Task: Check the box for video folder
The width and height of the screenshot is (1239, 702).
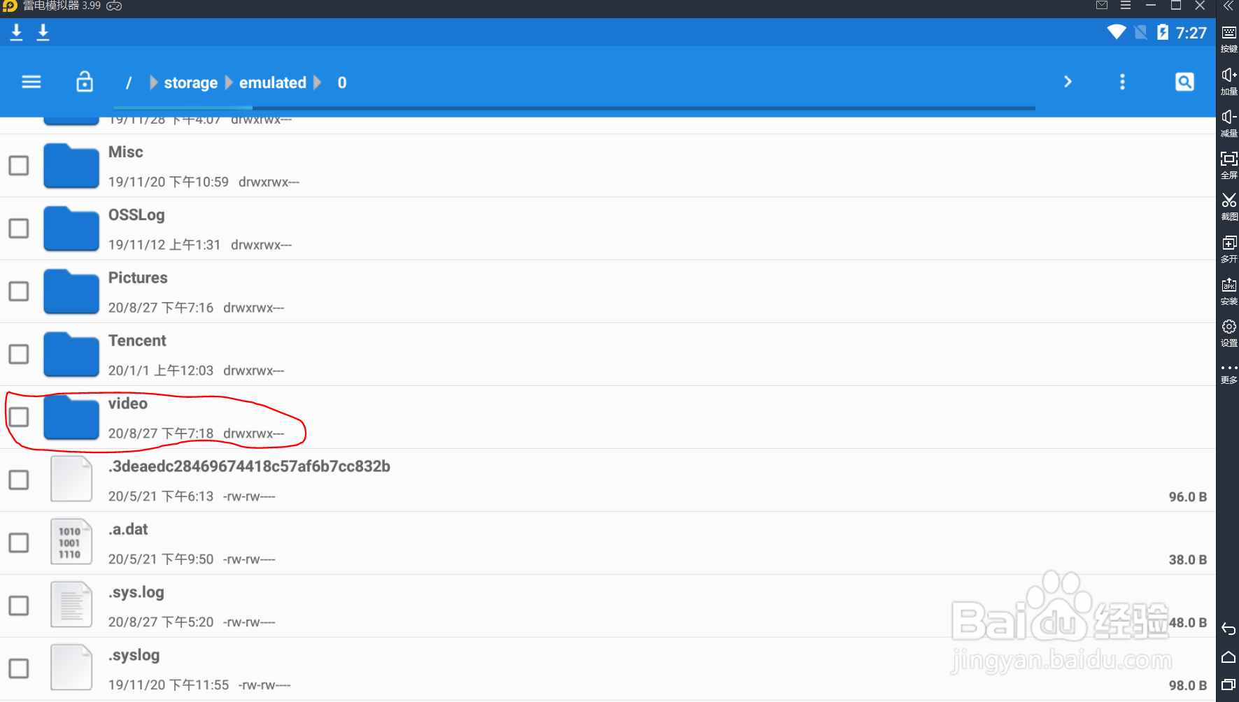Action: point(19,417)
